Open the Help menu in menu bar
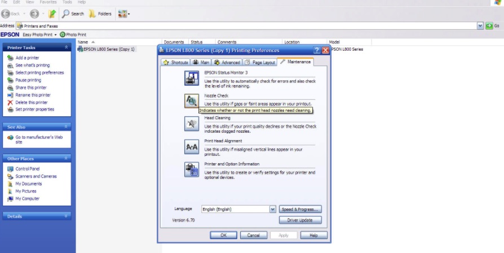Image resolution: width=504 pixels, height=253 pixels. tap(82, 2)
